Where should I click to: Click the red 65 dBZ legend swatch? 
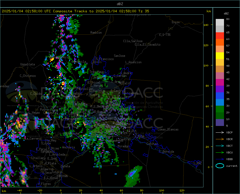pyautogui.click(x=220, y=35)
